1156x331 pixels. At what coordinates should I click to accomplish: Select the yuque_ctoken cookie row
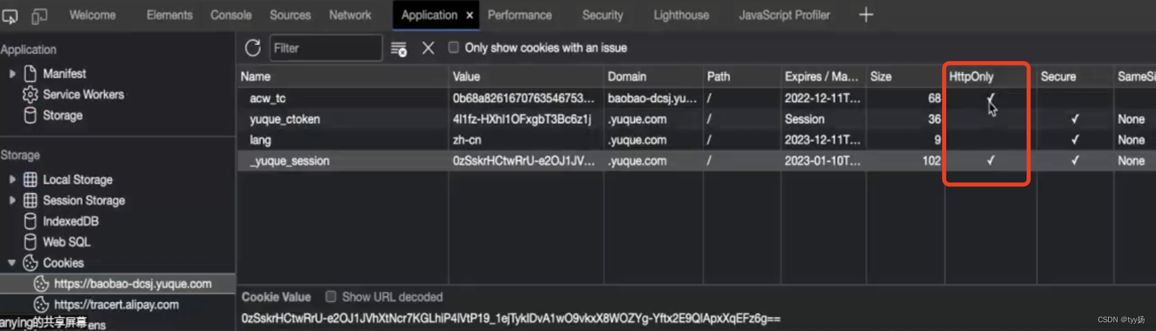[696, 119]
